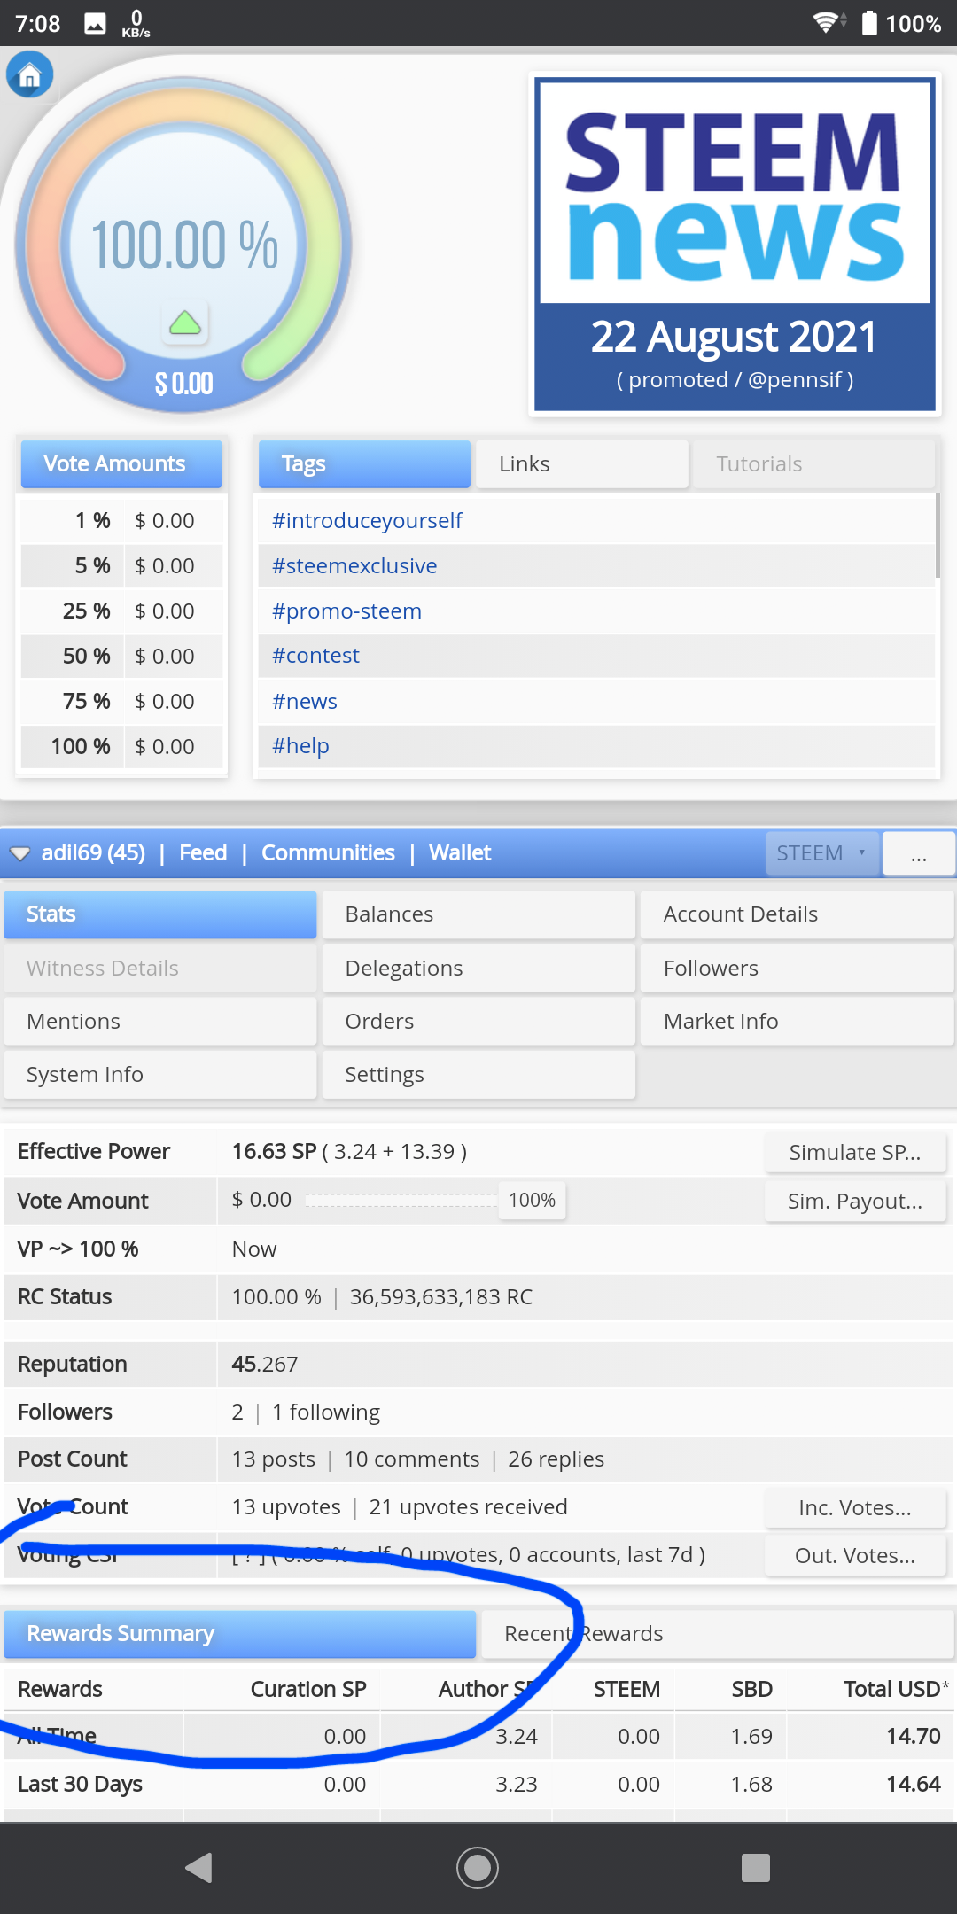Open the System Info tab
Viewport: 957px width, 1914px height.
point(160,1074)
